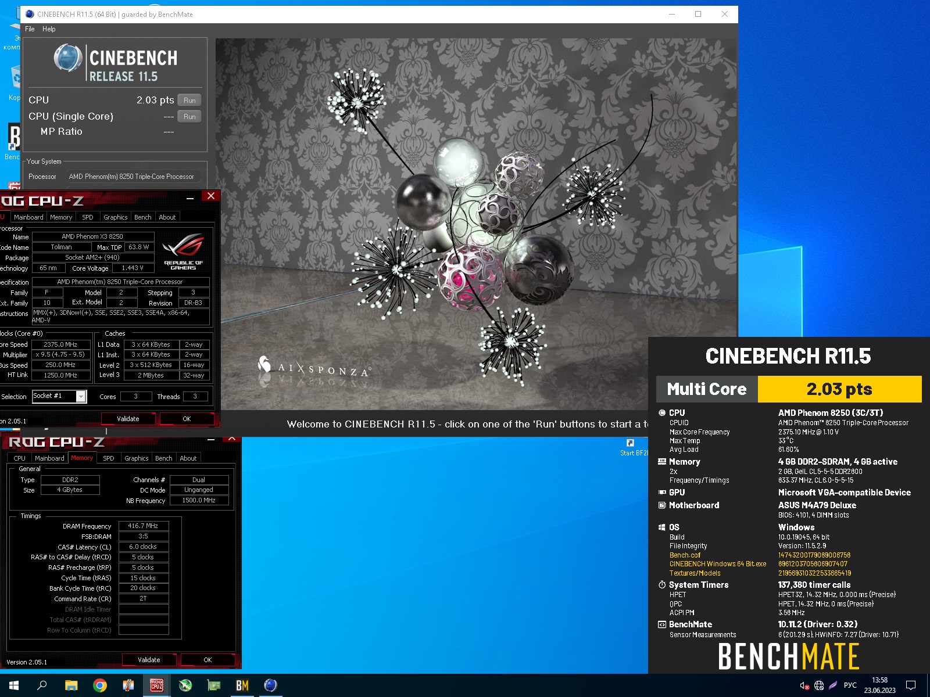
Task: Open the notification center icon
Action: 911,685
